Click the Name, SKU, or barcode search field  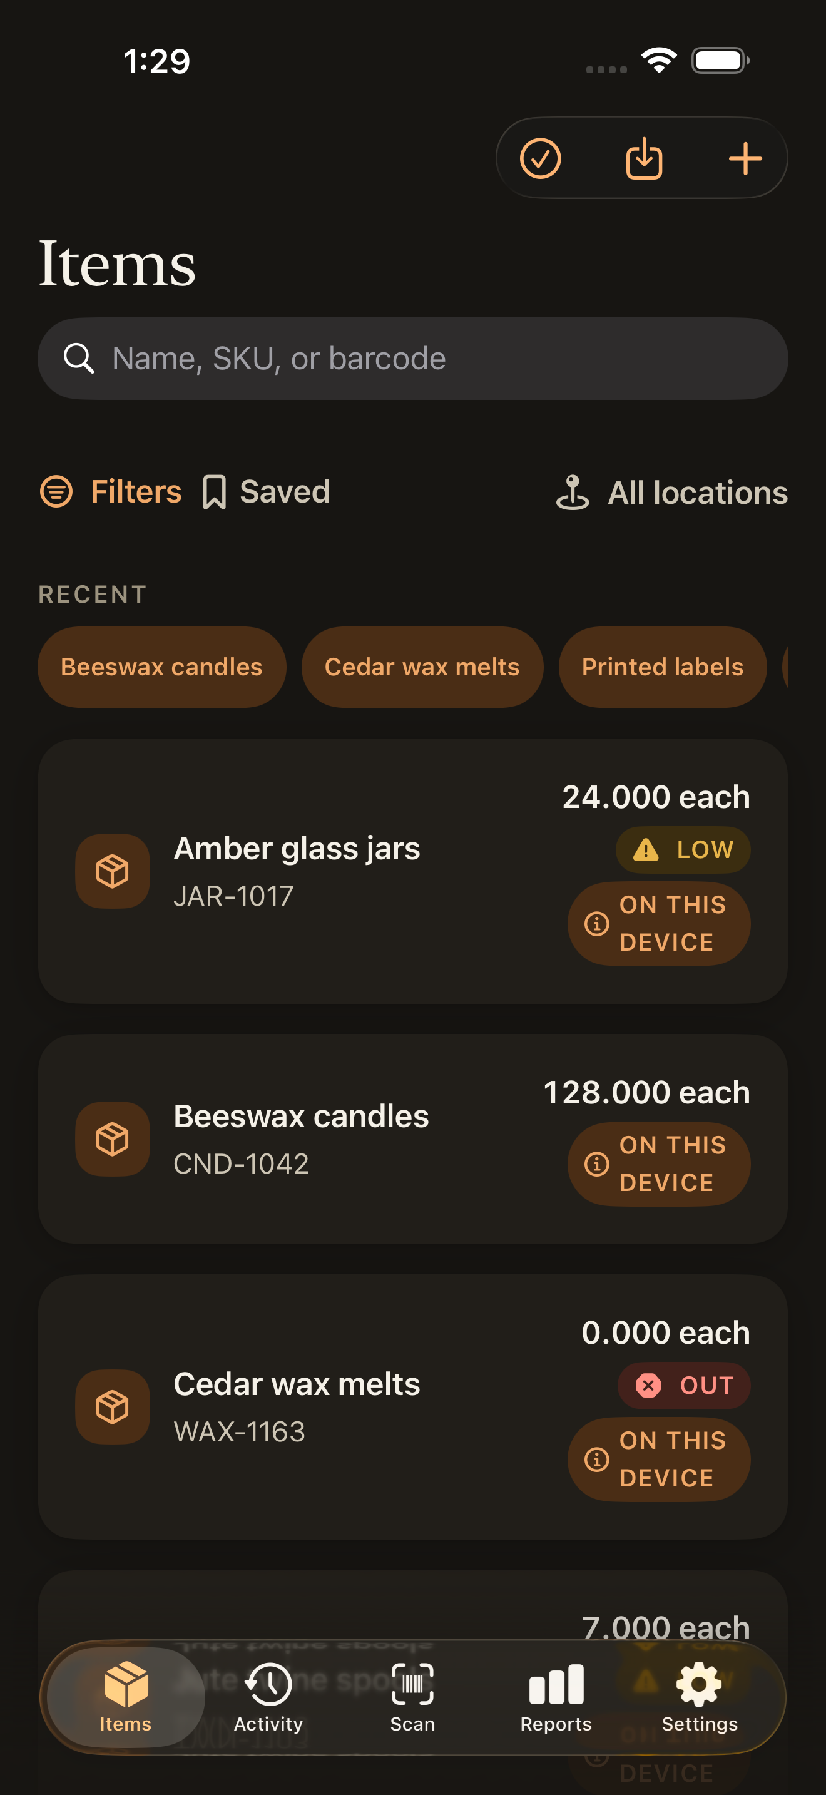click(413, 358)
